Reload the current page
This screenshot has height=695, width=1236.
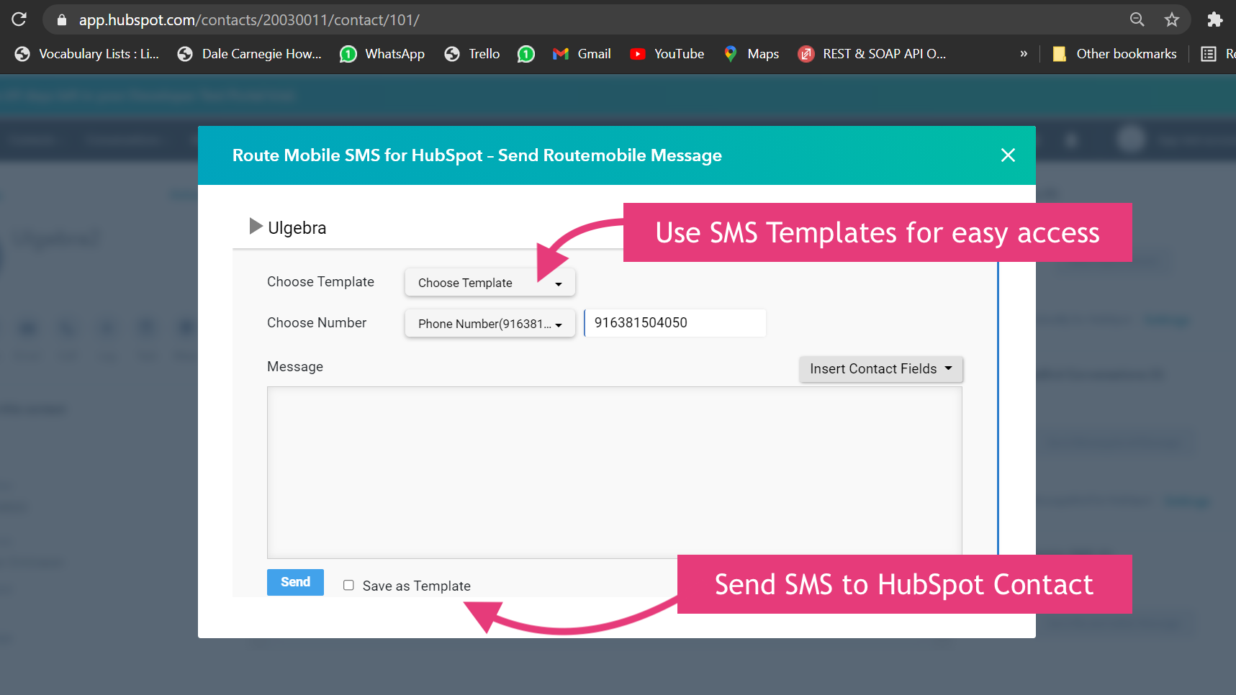click(x=18, y=19)
